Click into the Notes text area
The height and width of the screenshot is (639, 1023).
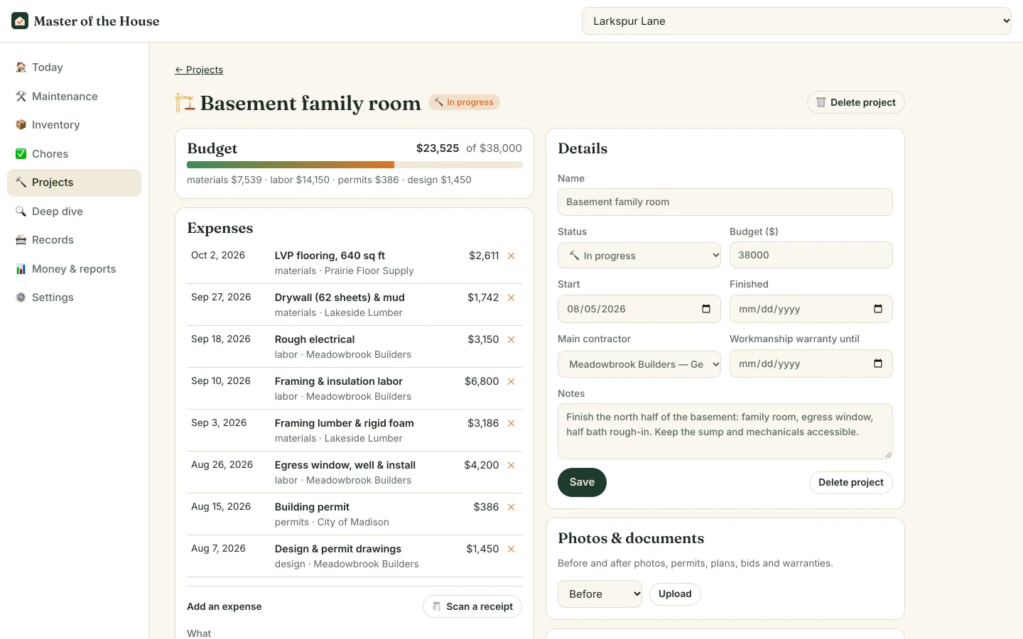point(725,432)
